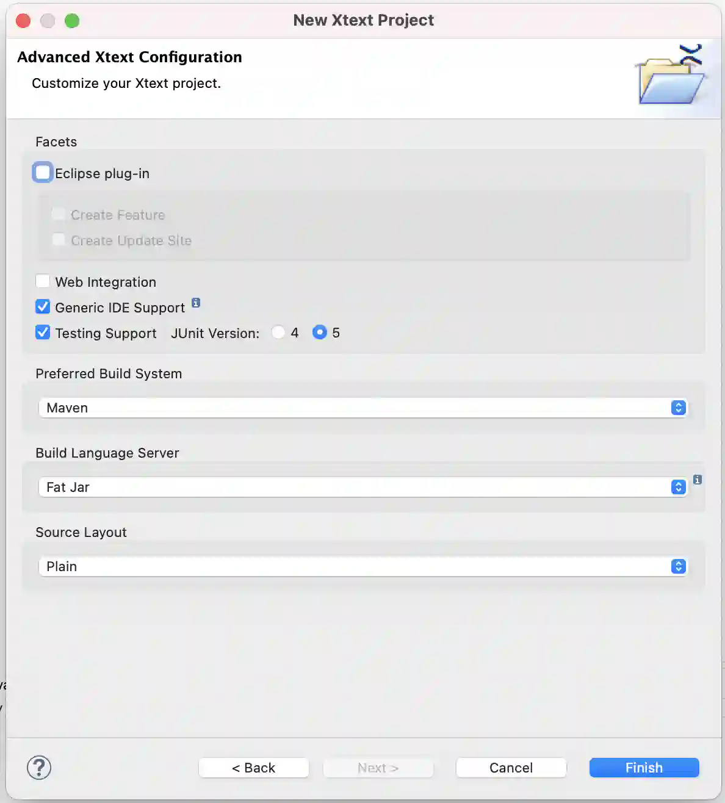Open the Plain source layout dropdown
Screen dimensions: 725x803
pos(363,566)
